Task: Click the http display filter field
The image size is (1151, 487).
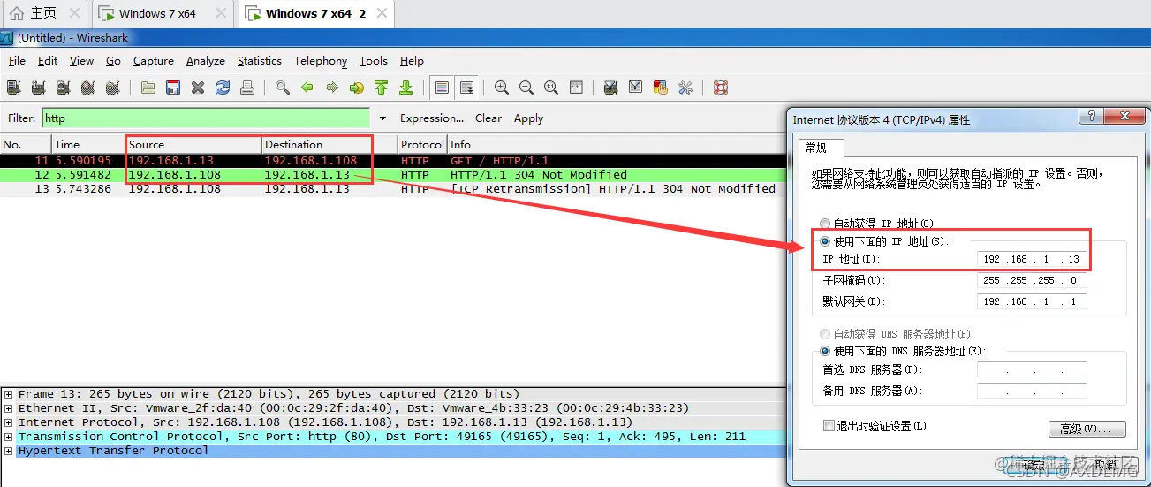Action: click(206, 118)
